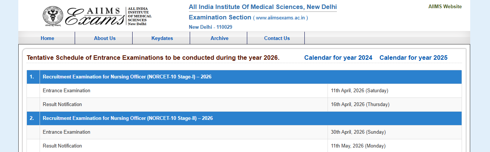Click the 11th April, 2026 (Saturday) date
This screenshot has width=490, height=152.
(x=359, y=91)
